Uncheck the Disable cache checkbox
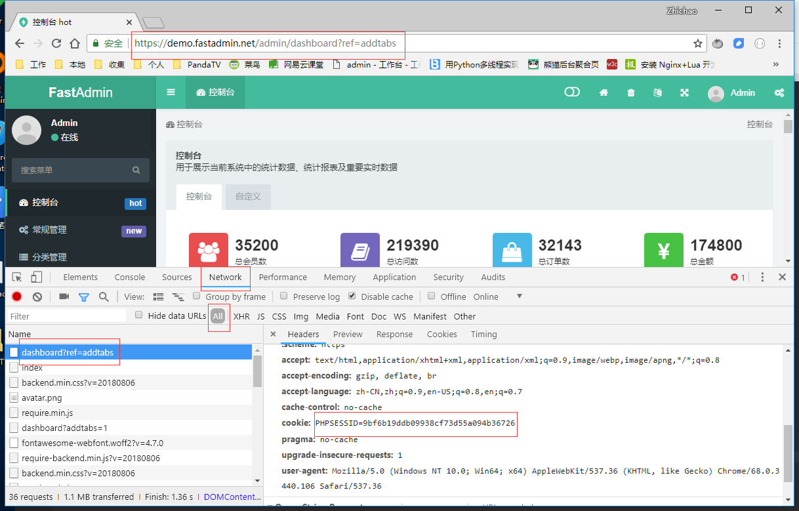 tap(352, 296)
